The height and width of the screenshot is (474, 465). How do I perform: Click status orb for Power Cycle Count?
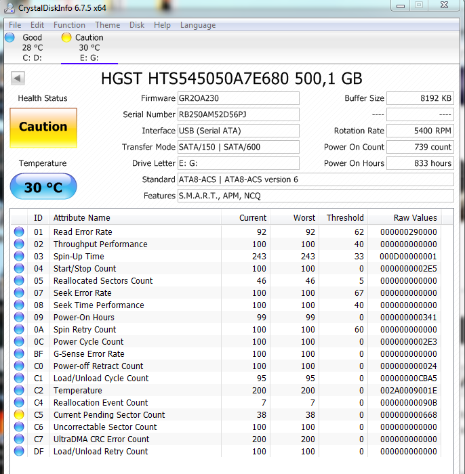[x=19, y=341]
